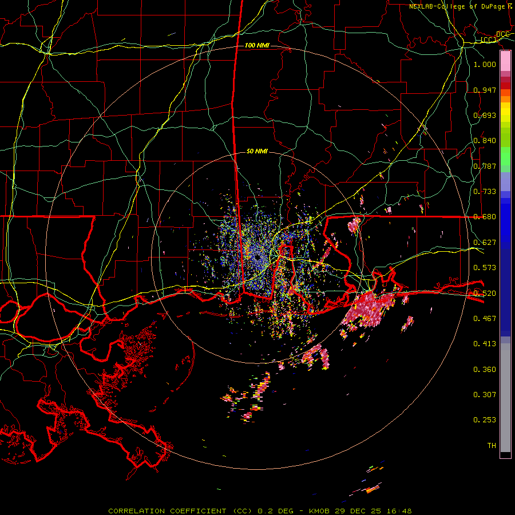Click the (CC) label above the legend

489,39
